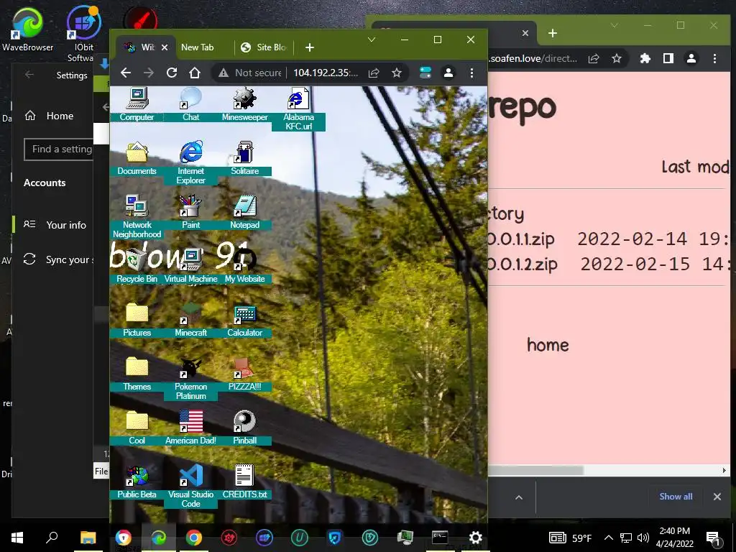Click the Not secure warning in the address bar
This screenshot has height=552, width=736.
[249, 73]
